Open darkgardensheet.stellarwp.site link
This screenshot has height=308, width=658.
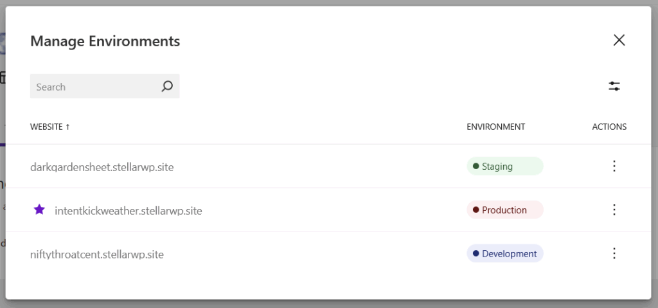click(x=102, y=167)
